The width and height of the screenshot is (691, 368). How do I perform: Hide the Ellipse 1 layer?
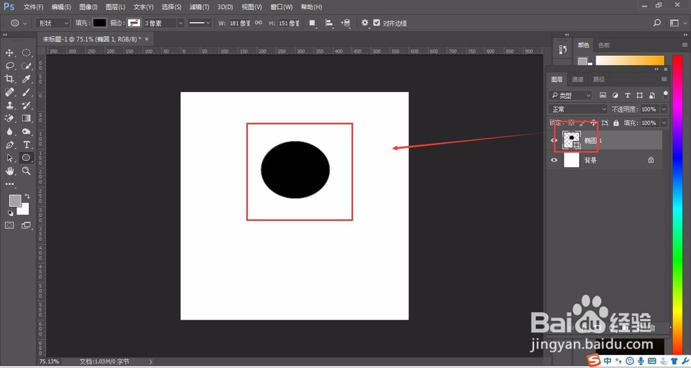pos(554,140)
